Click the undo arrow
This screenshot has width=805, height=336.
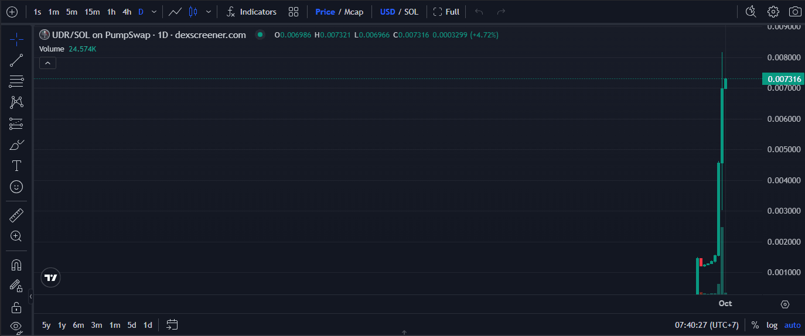tap(479, 12)
